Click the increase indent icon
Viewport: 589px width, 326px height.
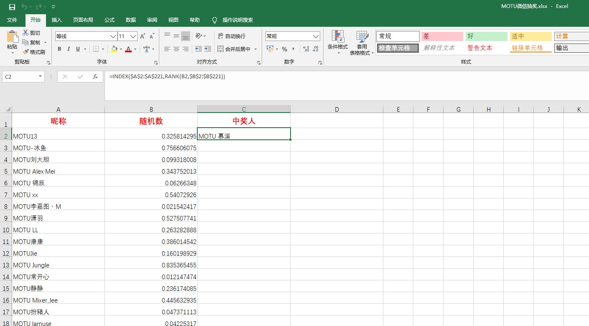click(208, 49)
